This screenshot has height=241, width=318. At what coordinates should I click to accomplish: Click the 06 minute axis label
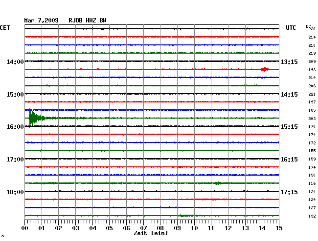pos(126,228)
